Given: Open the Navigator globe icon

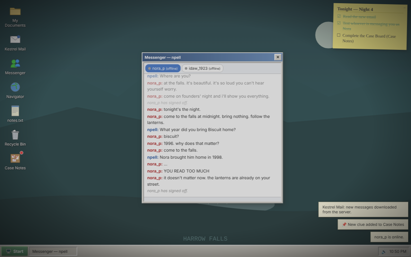Looking at the screenshot, I should [15, 87].
